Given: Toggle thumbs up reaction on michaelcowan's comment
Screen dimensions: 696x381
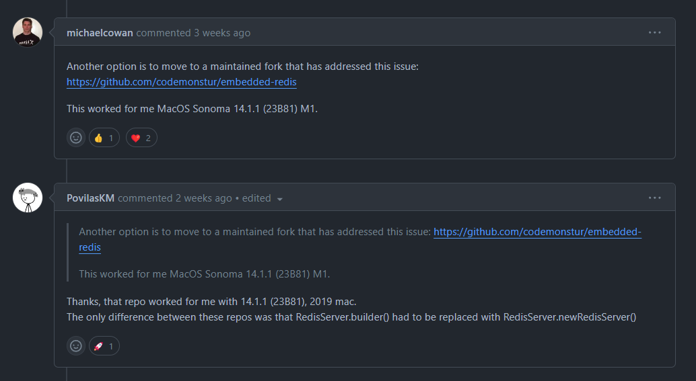Looking at the screenshot, I should click(104, 138).
